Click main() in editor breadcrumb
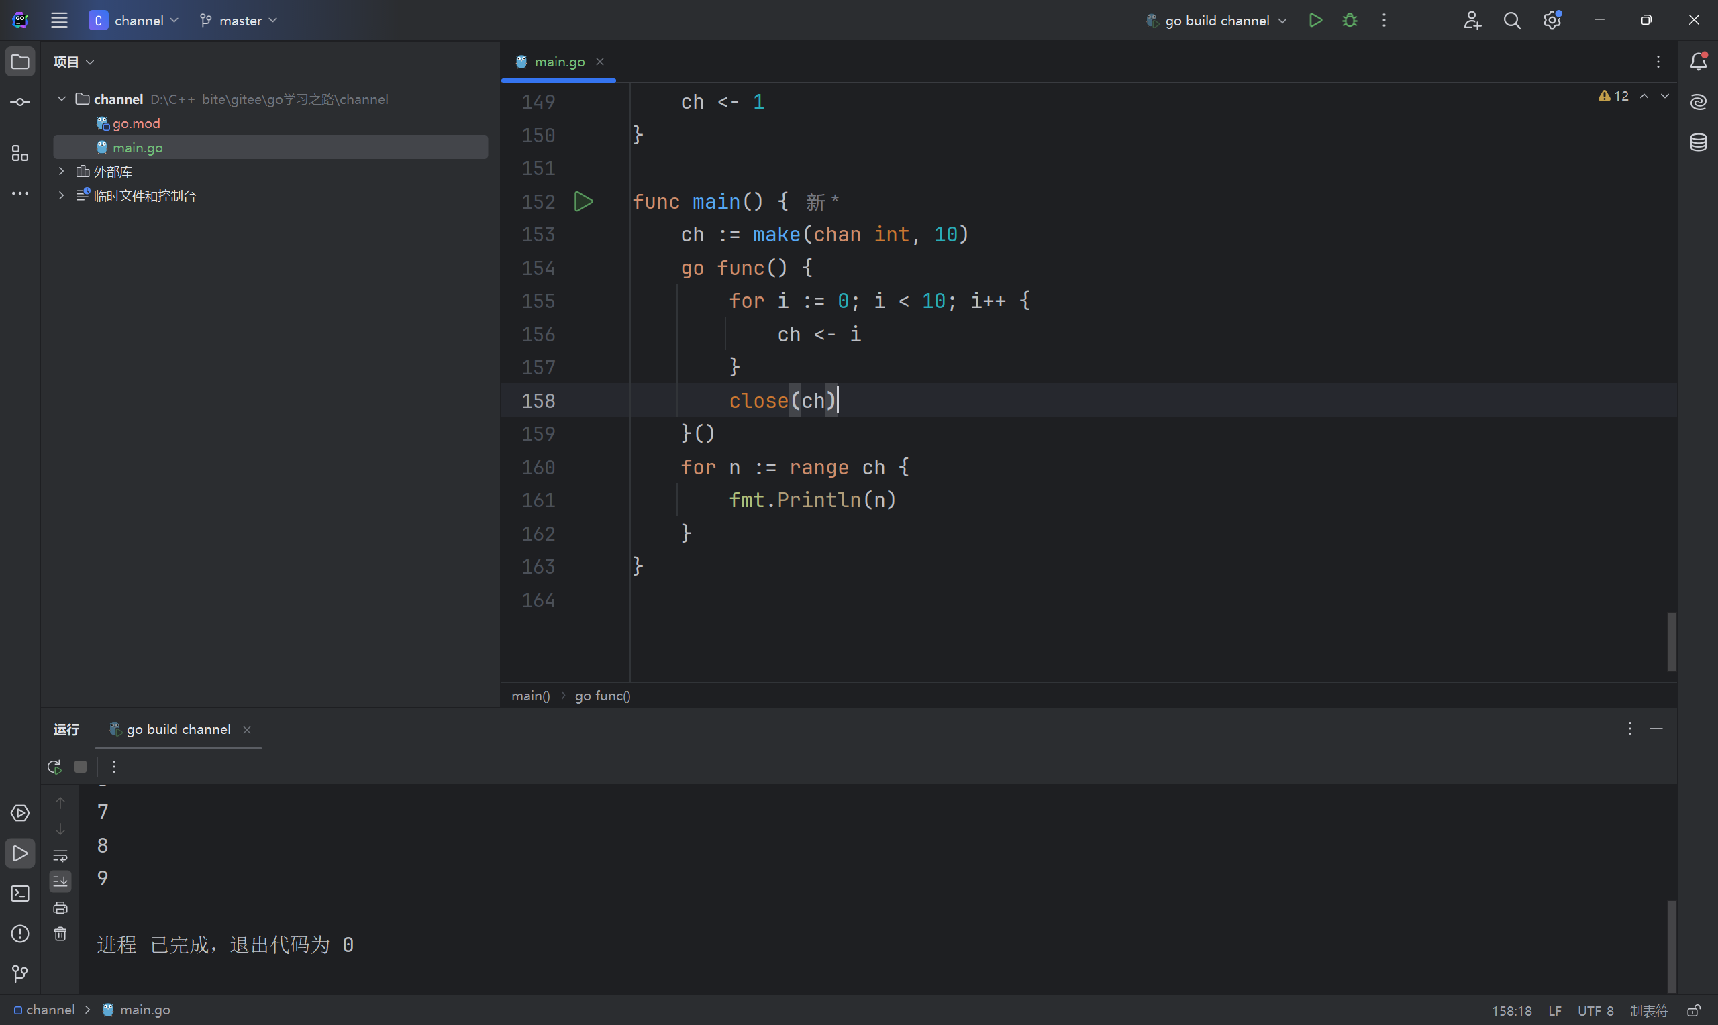This screenshot has width=1718, height=1025. click(x=531, y=696)
